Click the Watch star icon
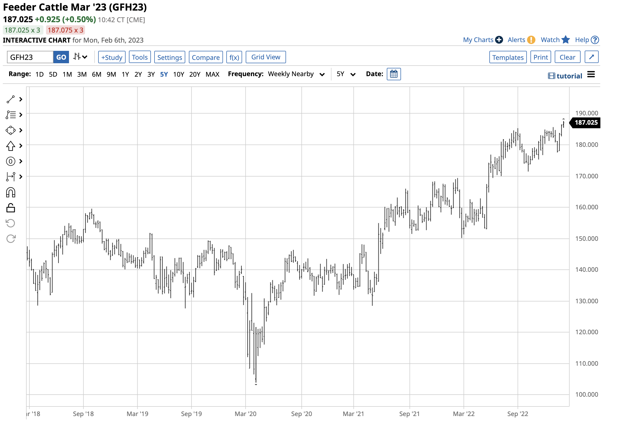The image size is (617, 431). coord(566,40)
